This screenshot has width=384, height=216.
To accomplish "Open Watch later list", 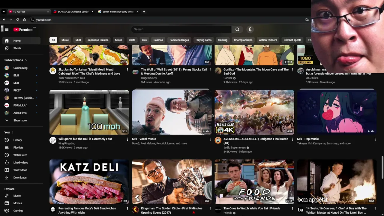I will 21,155.
